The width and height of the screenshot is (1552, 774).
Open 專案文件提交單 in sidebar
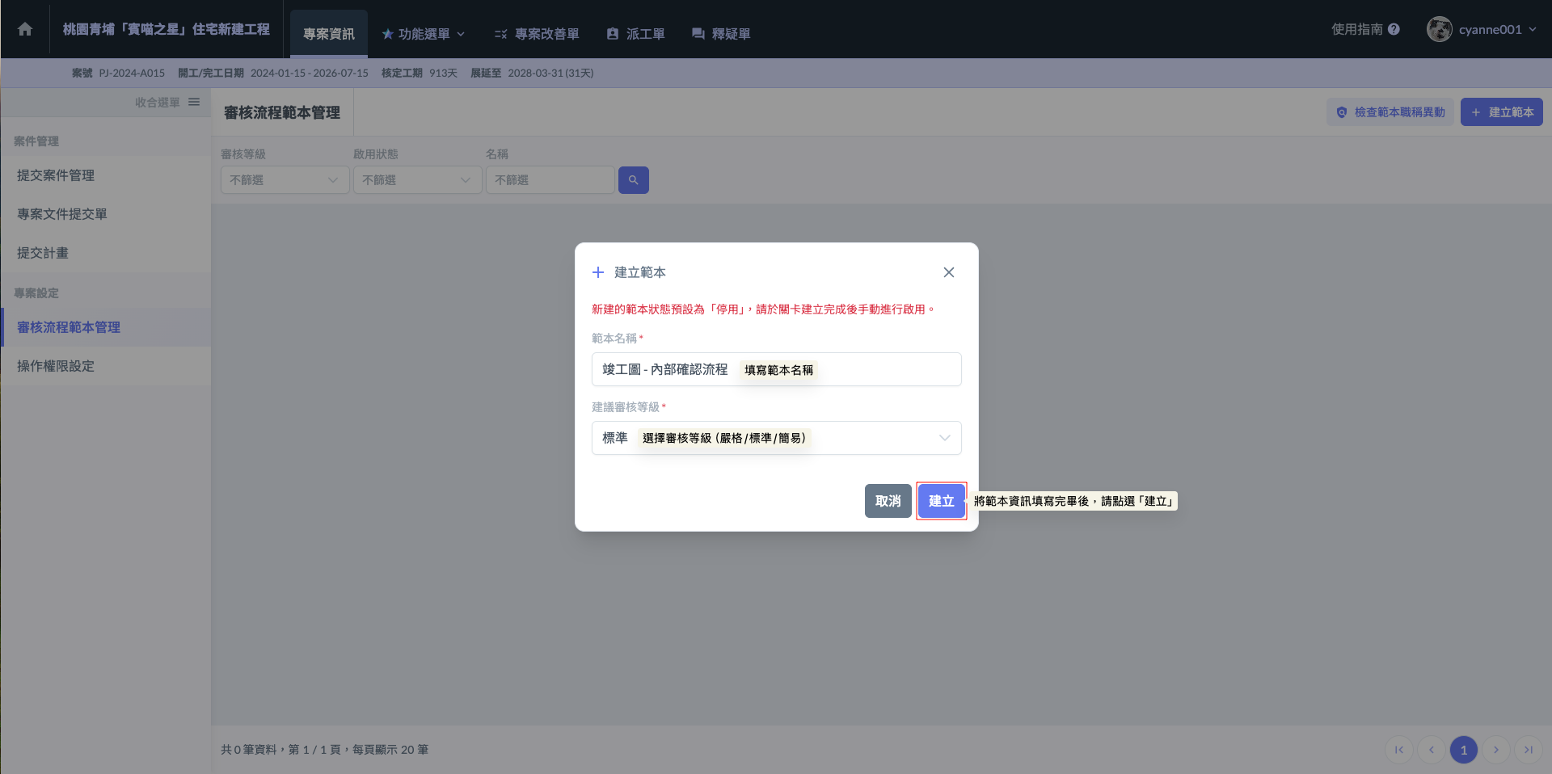click(x=106, y=214)
